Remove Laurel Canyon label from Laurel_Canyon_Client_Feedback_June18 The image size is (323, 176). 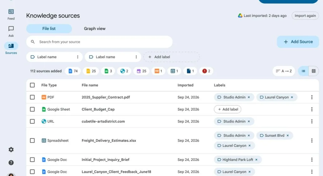coord(250,172)
